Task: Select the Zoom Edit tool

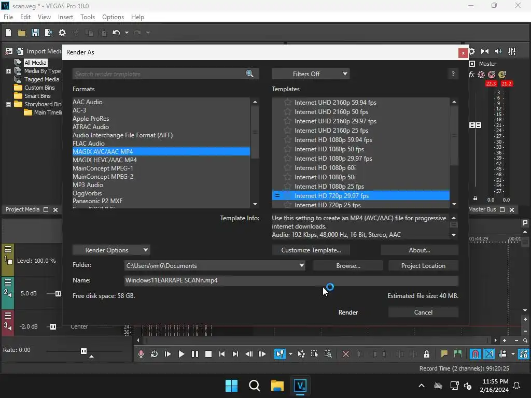Action: coord(328,354)
